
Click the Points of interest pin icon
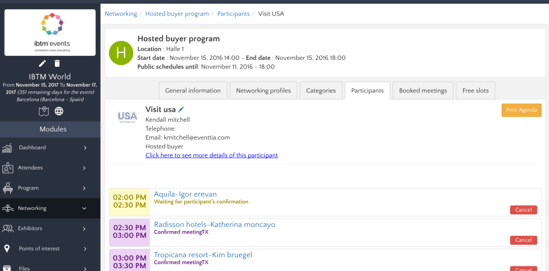7,249
